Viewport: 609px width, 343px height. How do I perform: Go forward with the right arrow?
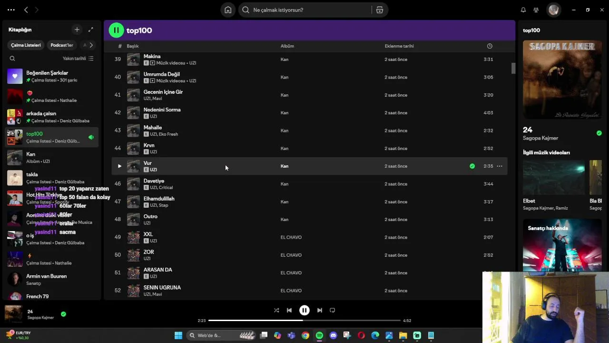[37, 10]
